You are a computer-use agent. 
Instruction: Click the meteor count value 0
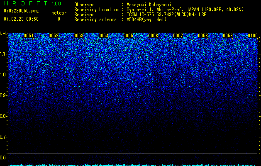(x=59, y=19)
